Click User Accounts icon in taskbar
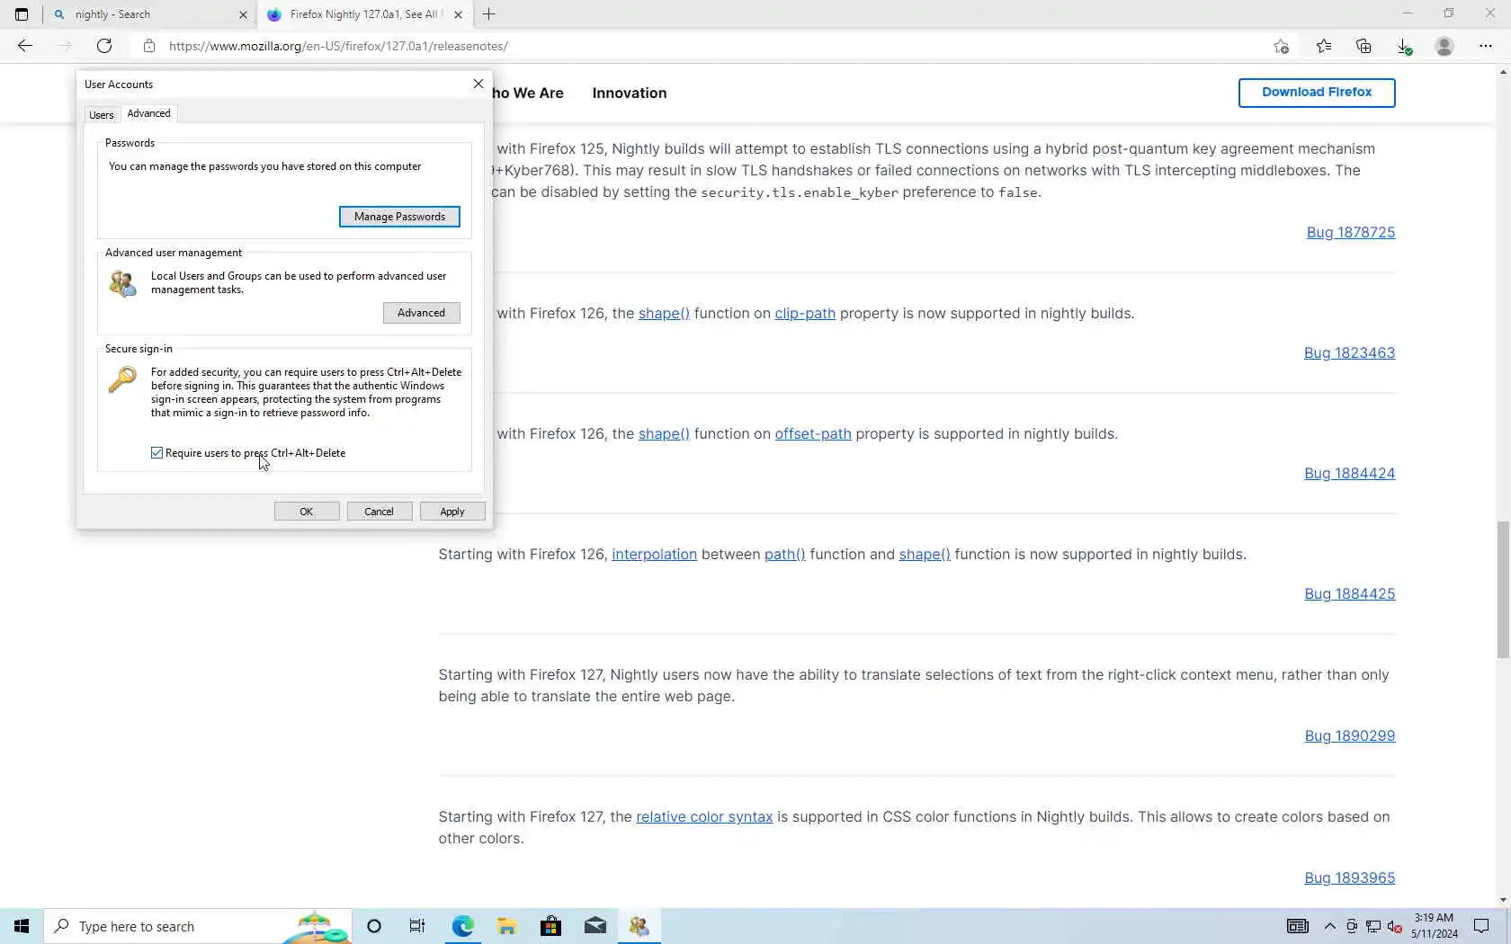The image size is (1511, 944). (639, 926)
